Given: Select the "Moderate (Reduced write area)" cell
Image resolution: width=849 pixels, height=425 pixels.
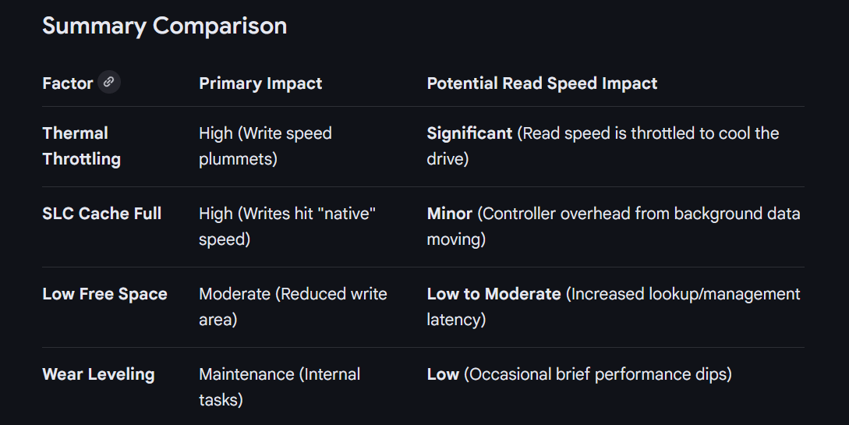Looking at the screenshot, I should coord(292,306).
